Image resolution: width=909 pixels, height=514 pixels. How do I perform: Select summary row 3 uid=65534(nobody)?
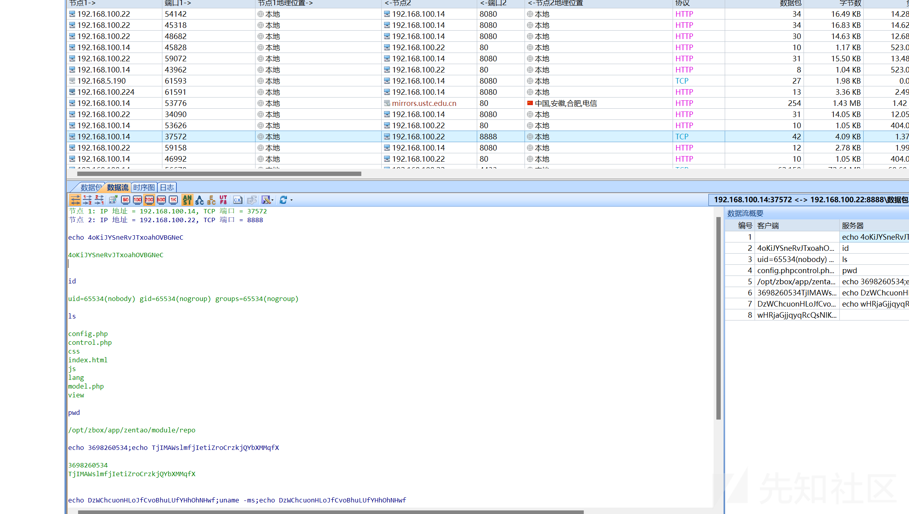click(817, 259)
